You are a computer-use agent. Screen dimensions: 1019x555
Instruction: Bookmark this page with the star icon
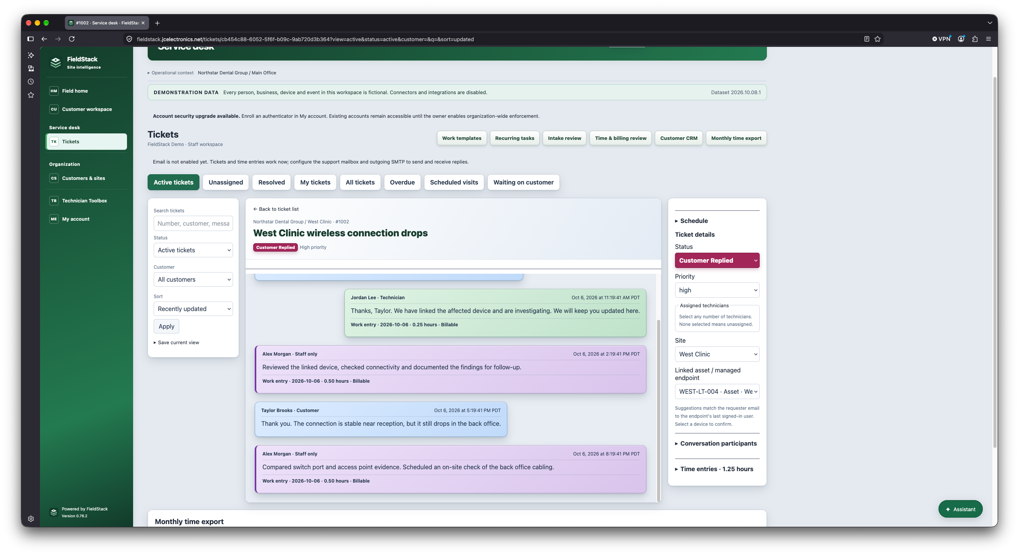pos(878,39)
